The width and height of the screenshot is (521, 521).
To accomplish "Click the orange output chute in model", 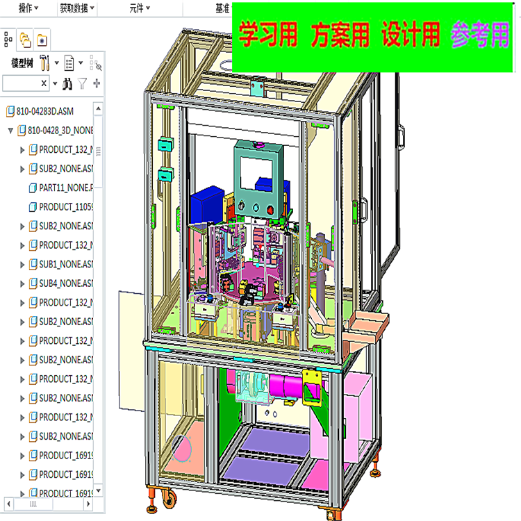I will pyautogui.click(x=367, y=326).
